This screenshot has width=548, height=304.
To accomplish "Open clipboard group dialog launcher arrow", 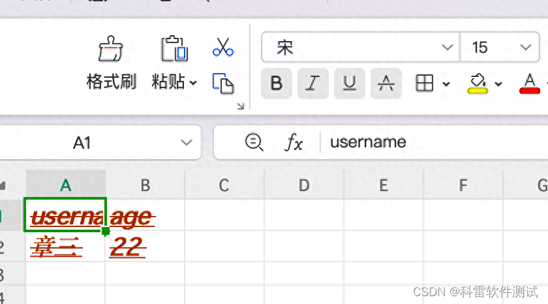I will [241, 106].
